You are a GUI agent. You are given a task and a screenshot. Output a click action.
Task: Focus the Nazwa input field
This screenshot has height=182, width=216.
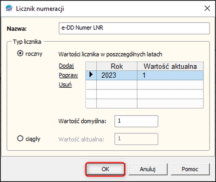(x=134, y=28)
